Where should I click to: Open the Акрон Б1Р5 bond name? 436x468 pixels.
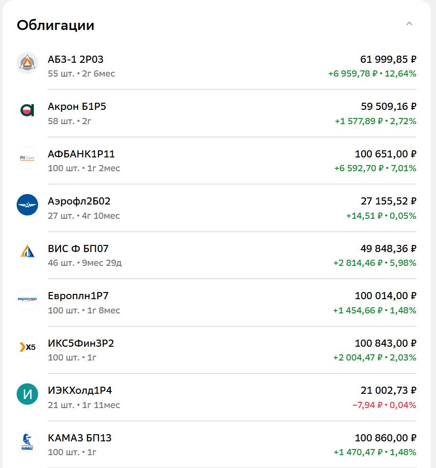pos(77,107)
